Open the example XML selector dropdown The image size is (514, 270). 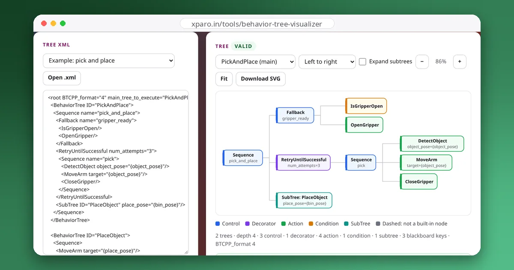point(108,61)
